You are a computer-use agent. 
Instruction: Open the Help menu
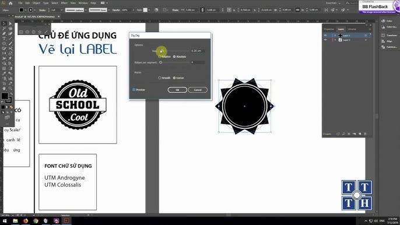[x=93, y=3]
